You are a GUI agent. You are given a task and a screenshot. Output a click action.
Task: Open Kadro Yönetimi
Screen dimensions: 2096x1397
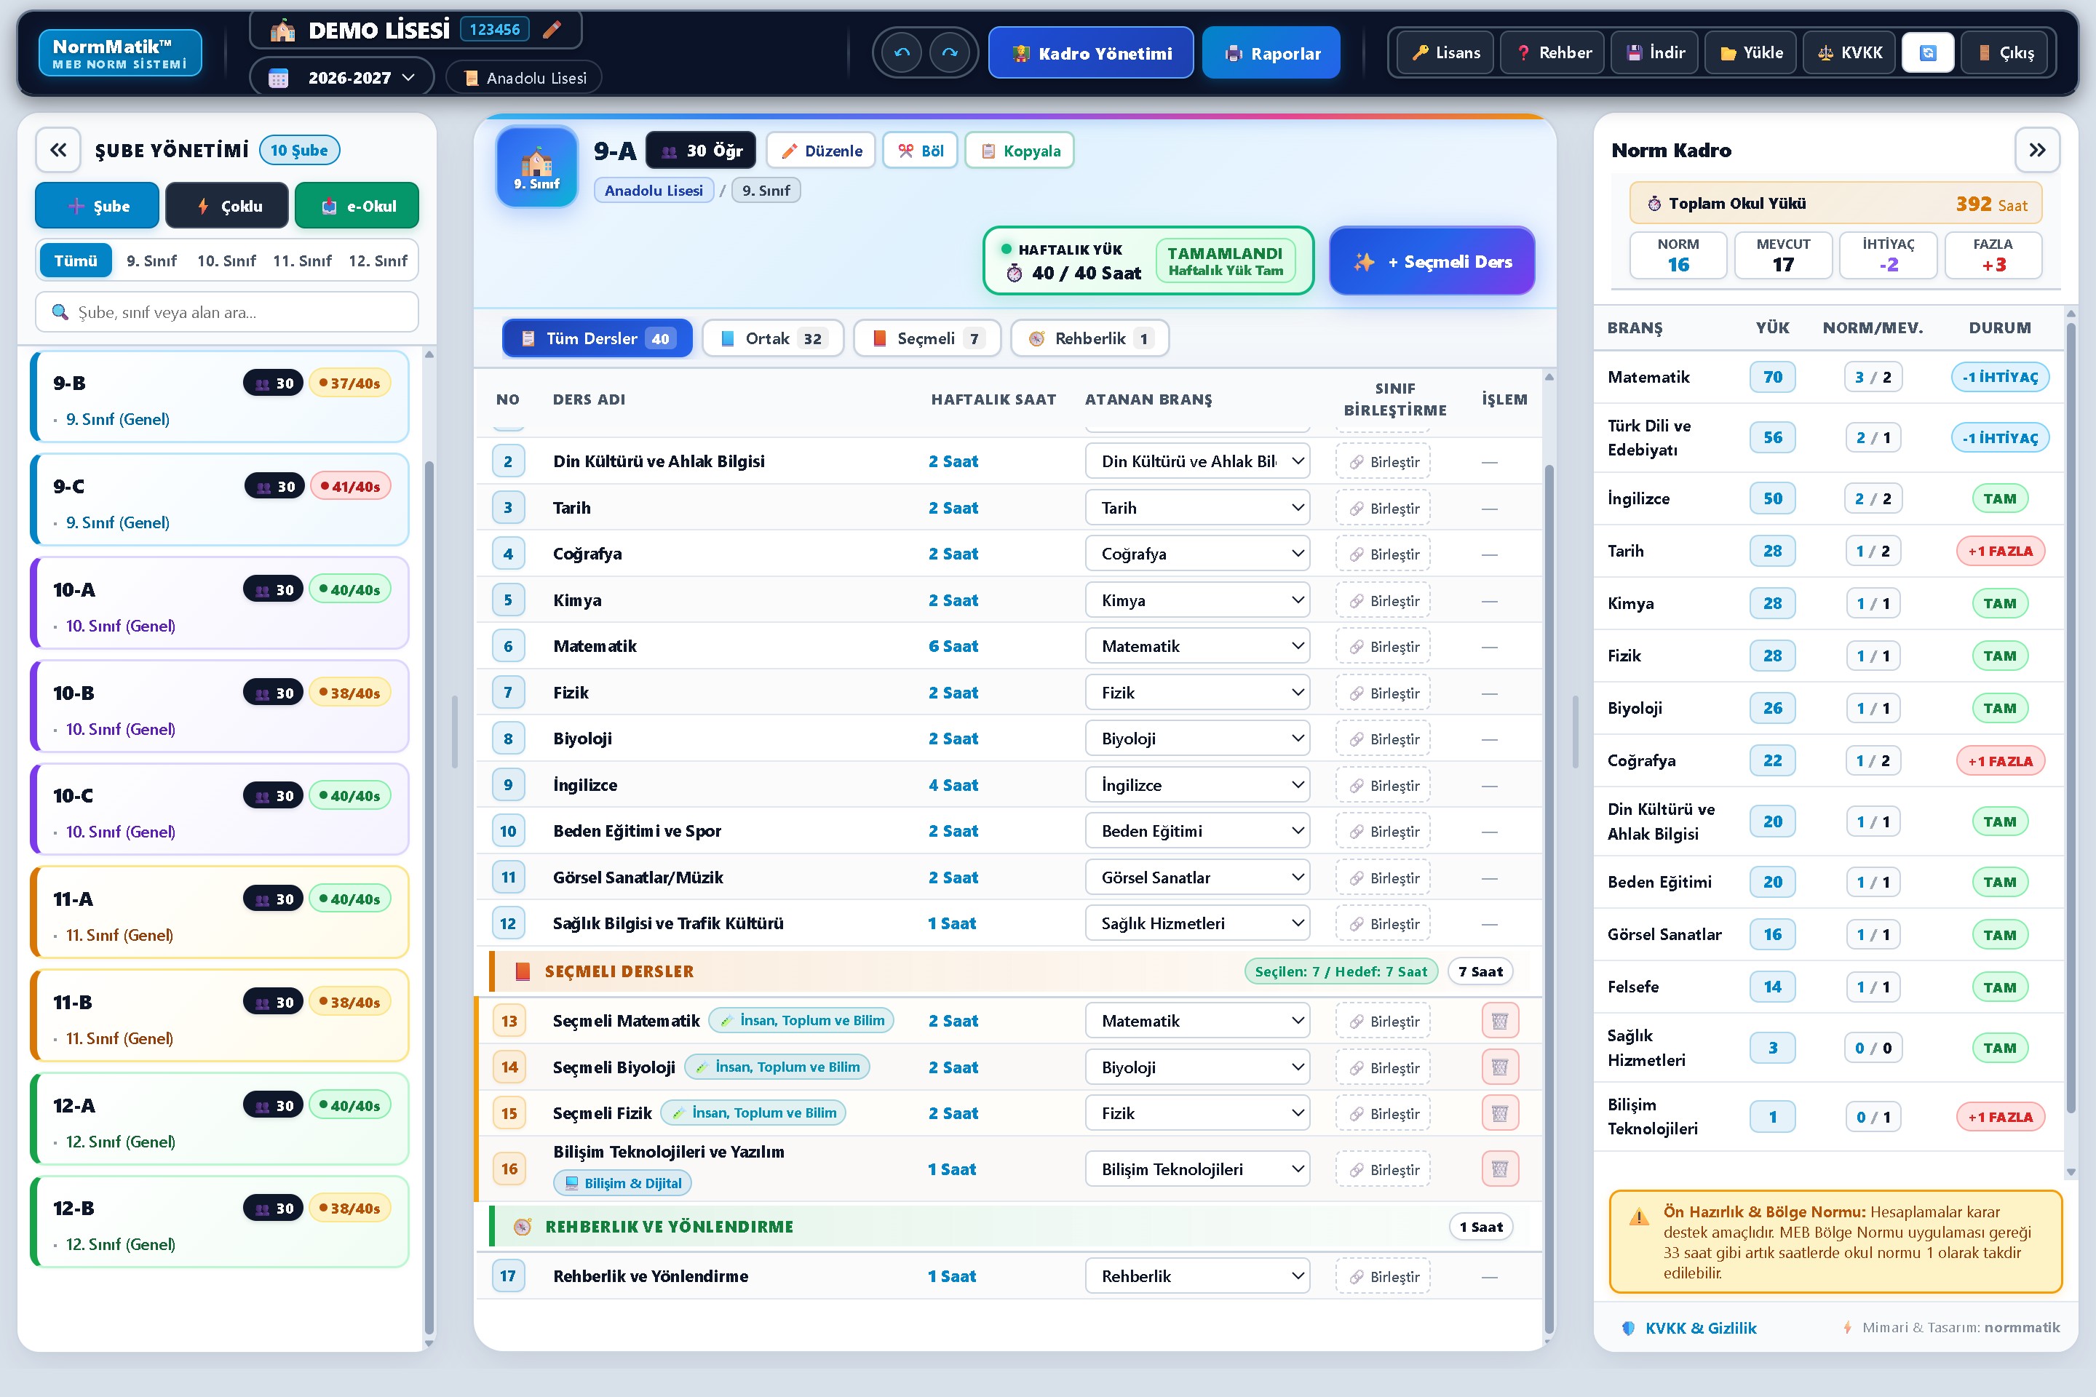pos(1091,52)
